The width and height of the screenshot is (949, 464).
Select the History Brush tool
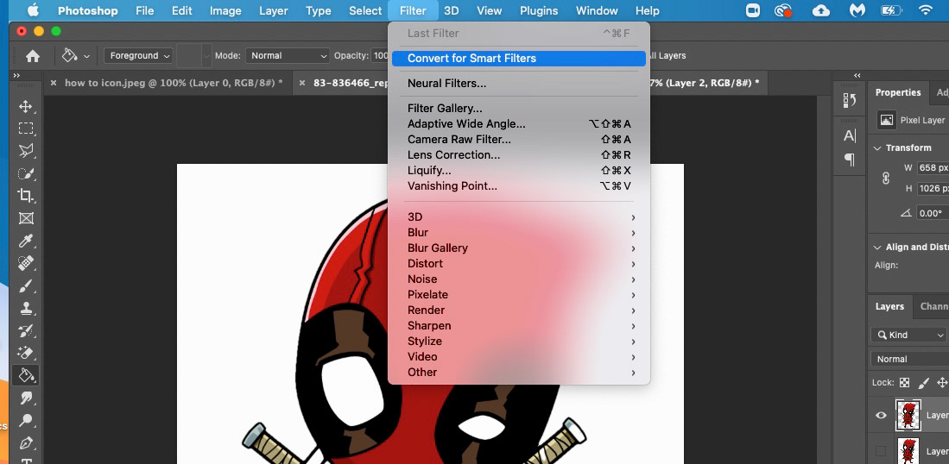tap(25, 330)
